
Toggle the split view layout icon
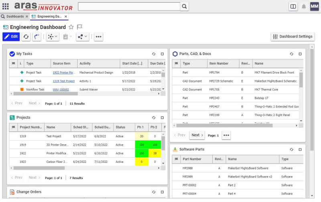293,6
